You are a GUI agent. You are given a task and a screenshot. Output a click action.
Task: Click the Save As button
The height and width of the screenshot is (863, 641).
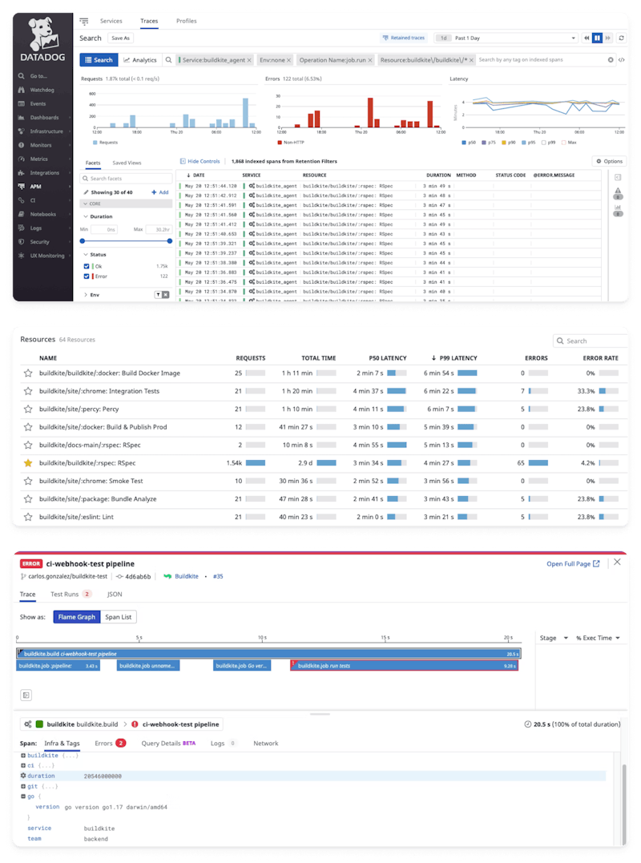[x=120, y=38]
